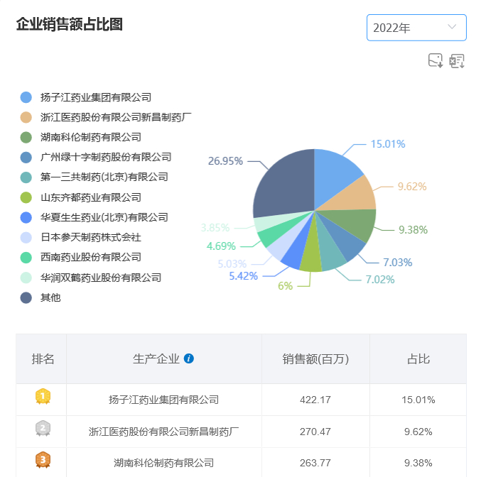Click the 5.03% pie label

point(232,263)
